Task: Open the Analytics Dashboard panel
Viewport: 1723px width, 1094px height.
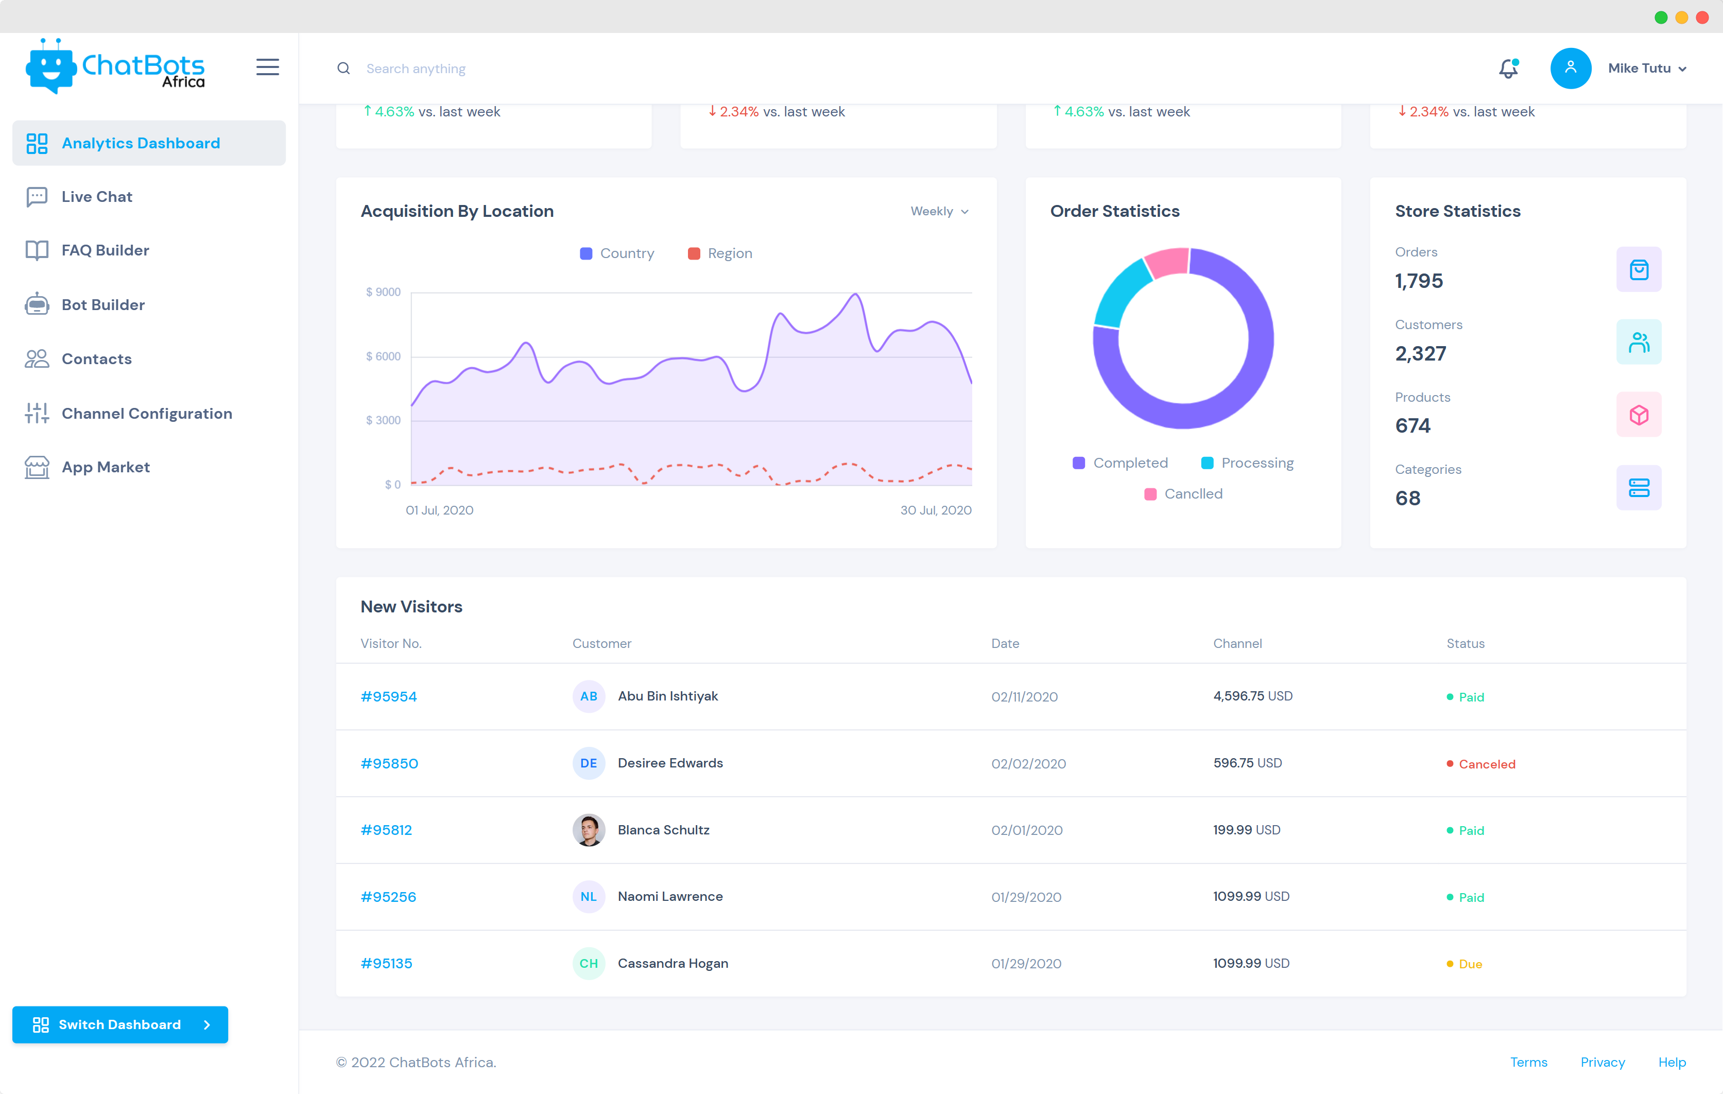Action: point(141,142)
